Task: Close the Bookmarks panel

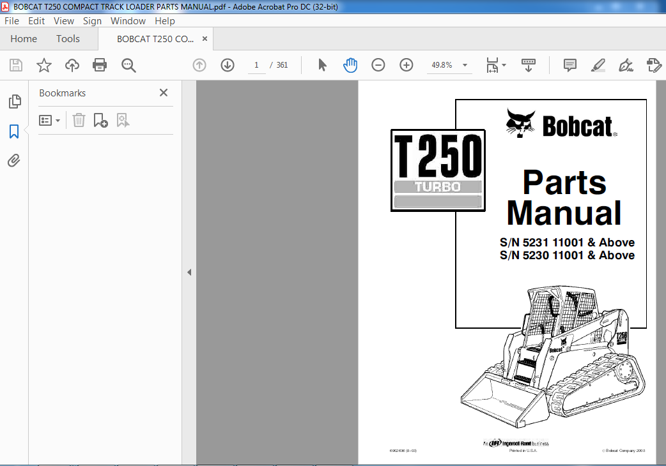Action: 164,93
